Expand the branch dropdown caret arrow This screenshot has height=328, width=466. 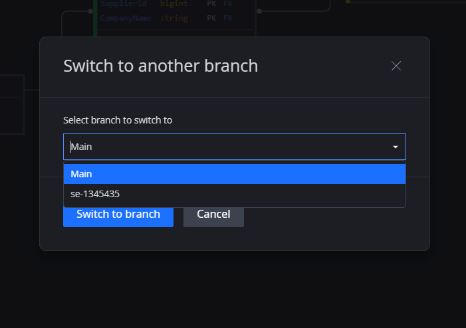[396, 147]
